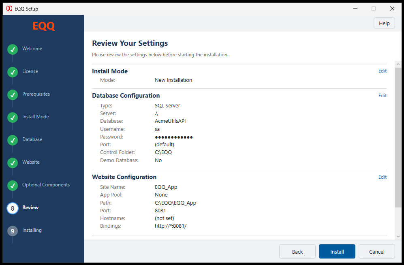Click the Review Your Settings heading
This screenshot has height=265, width=404.
click(130, 43)
